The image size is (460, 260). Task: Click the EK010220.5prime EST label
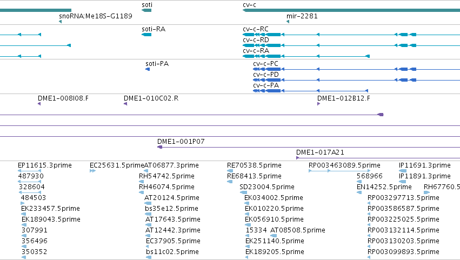274,209
